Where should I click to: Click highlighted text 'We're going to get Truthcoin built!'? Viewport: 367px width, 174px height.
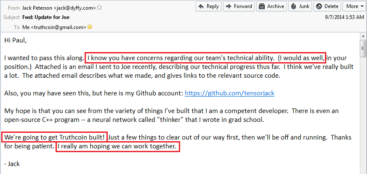coord(54,137)
